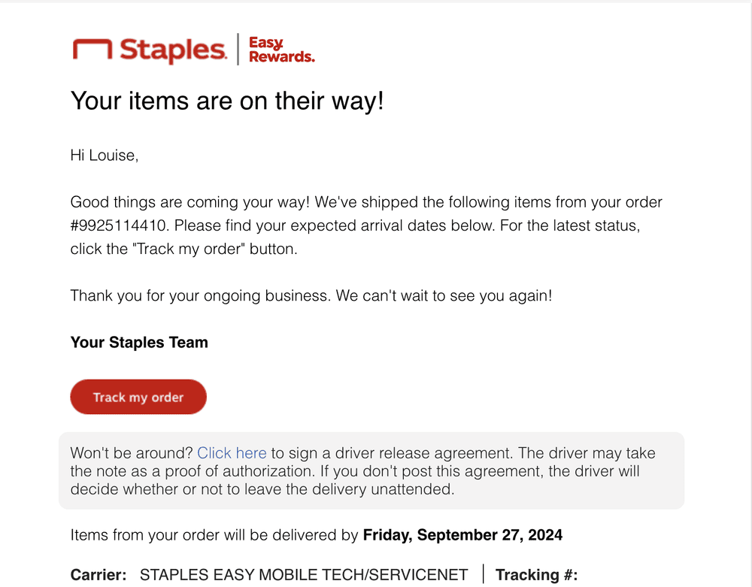The height and width of the screenshot is (587, 752).
Task: Click the red Track my order button
Action: point(138,397)
